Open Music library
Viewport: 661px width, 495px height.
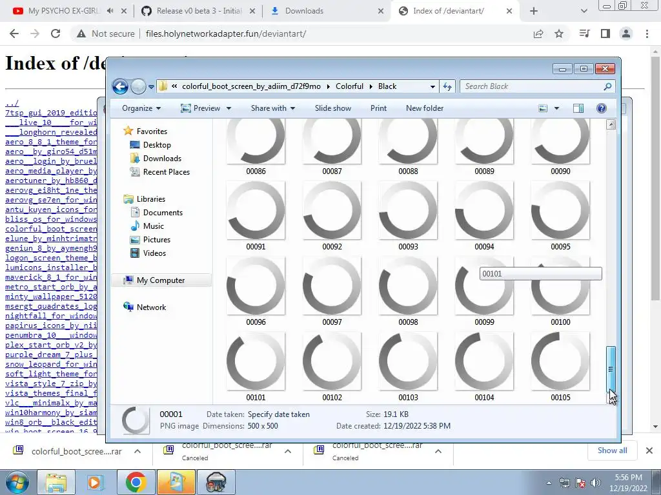[x=154, y=226]
